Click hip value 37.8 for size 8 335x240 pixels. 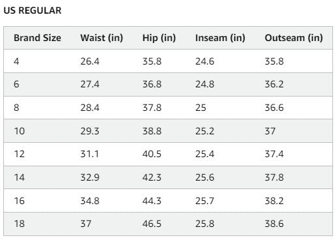tap(152, 108)
